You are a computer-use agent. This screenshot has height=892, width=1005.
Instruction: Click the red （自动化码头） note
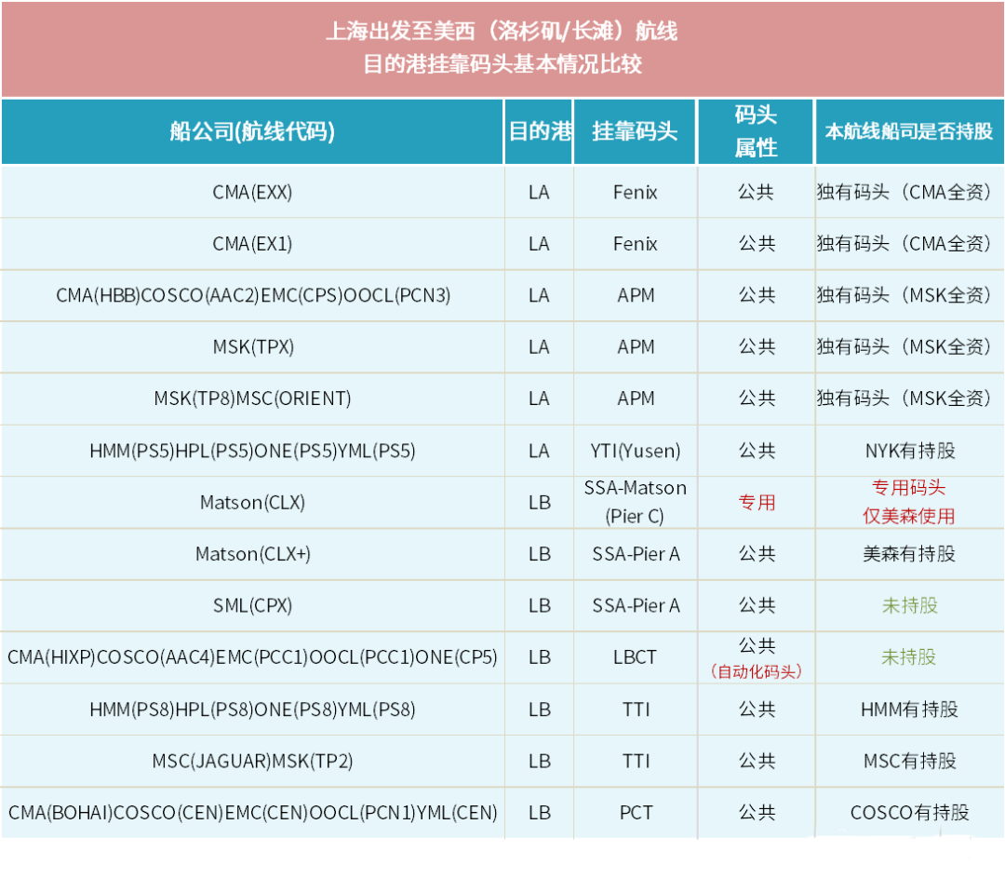757,671
